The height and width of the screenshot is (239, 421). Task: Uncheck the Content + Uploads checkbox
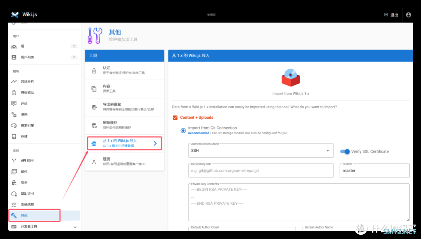[175, 118]
